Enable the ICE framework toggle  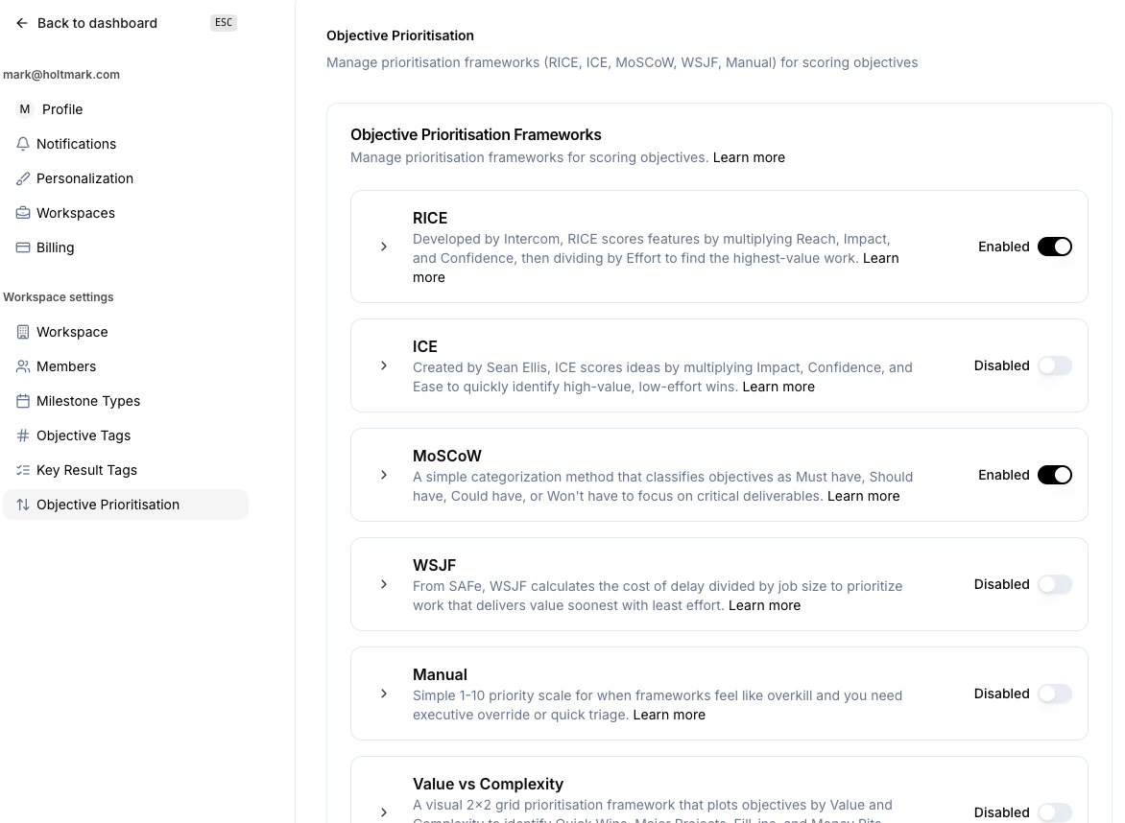pos(1054,365)
